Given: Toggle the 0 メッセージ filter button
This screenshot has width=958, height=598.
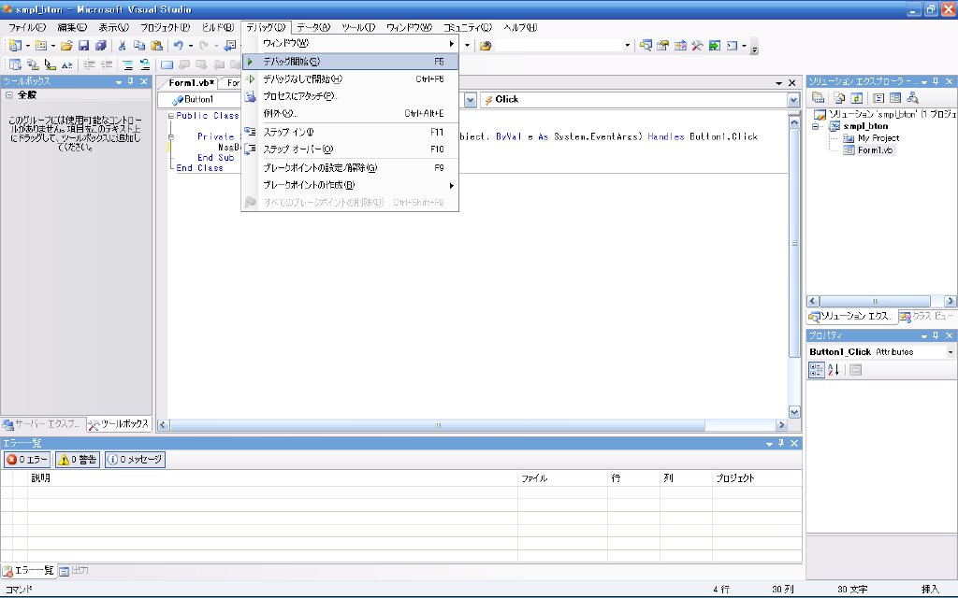Looking at the screenshot, I should tap(135, 460).
